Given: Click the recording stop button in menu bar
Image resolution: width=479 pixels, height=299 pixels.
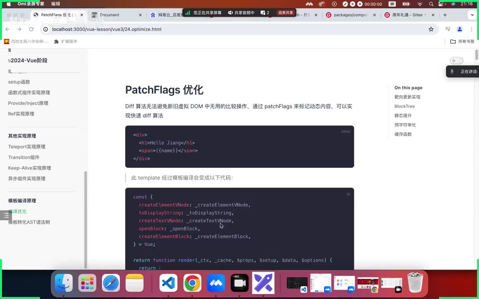Looking at the screenshot, I should pos(360,4).
